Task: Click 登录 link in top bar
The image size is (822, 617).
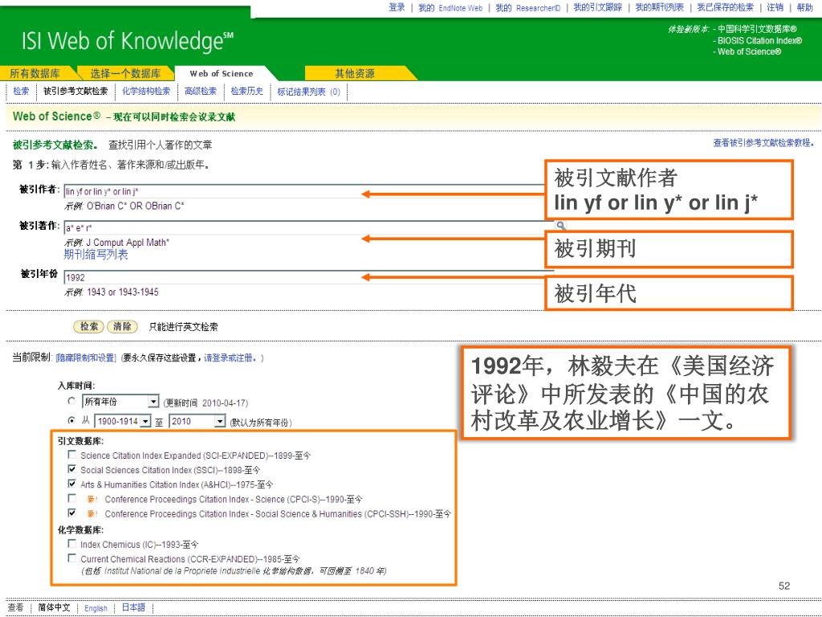Action: 397,7
